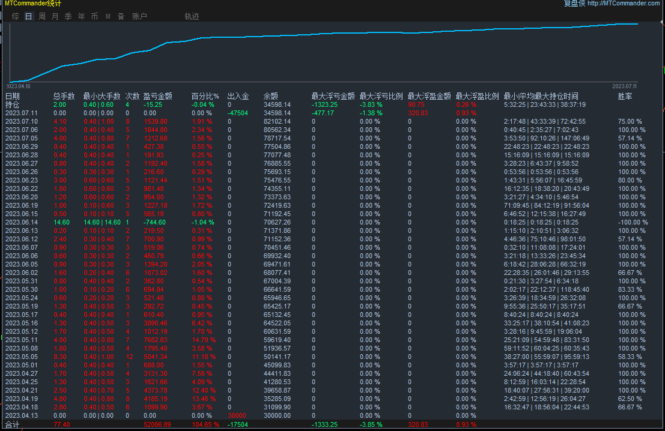Open the 月 monthly statistics view
Screen dimensions: 665x431
tap(54, 16)
